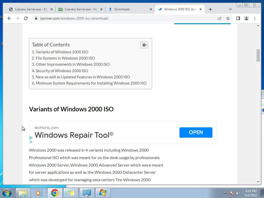Screen dimensions: 264x198
Task: Click the forward navigation arrow
Action: pos(18,18)
